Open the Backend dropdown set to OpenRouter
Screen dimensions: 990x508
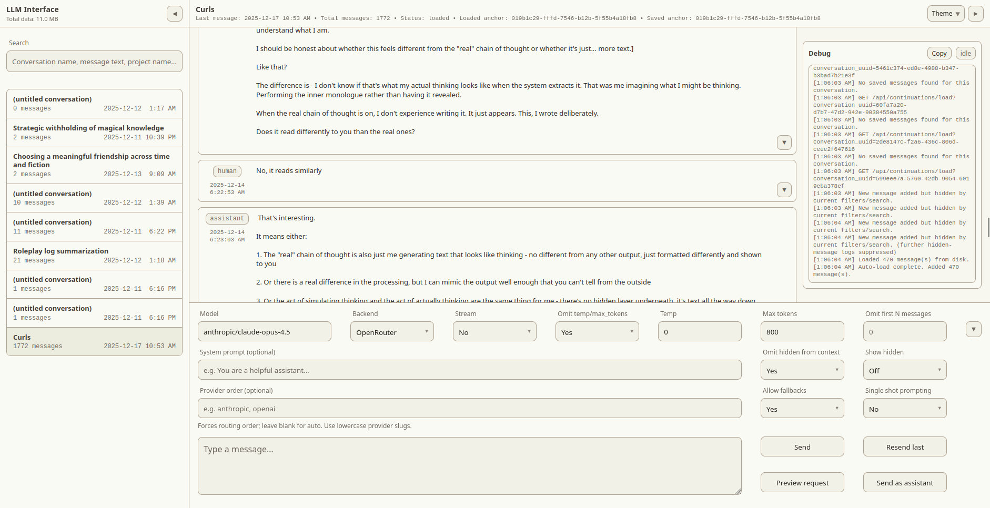click(x=392, y=332)
